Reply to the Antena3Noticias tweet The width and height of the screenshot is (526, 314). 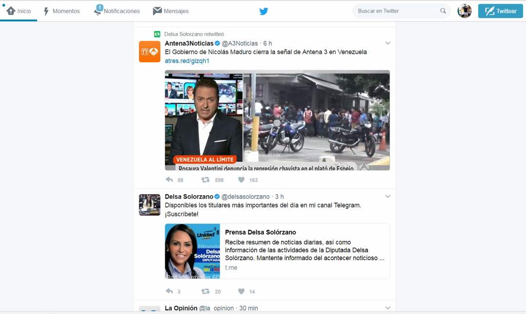[x=169, y=180]
